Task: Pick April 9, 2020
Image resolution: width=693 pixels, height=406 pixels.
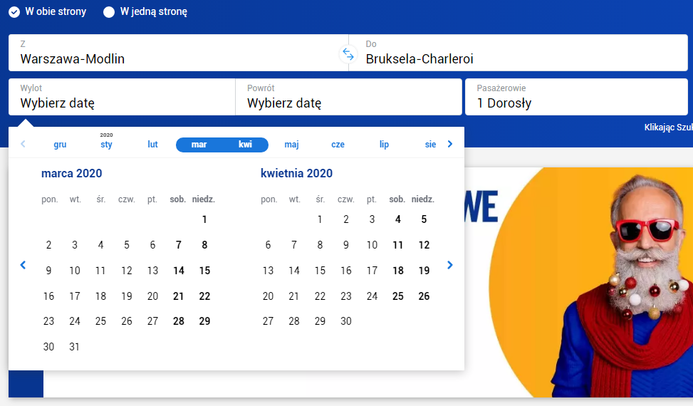Action: (346, 245)
